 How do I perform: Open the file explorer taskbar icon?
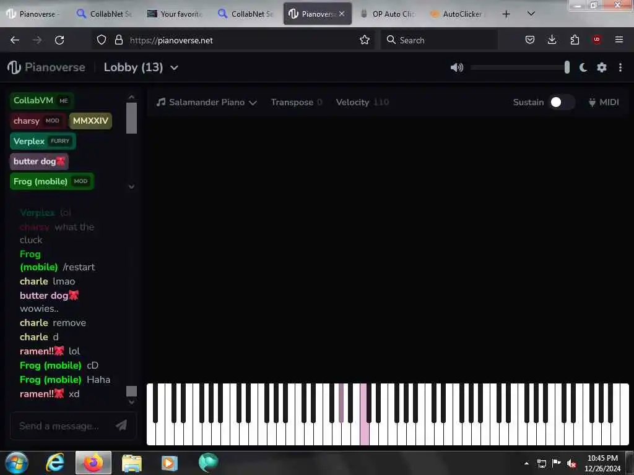click(132, 463)
